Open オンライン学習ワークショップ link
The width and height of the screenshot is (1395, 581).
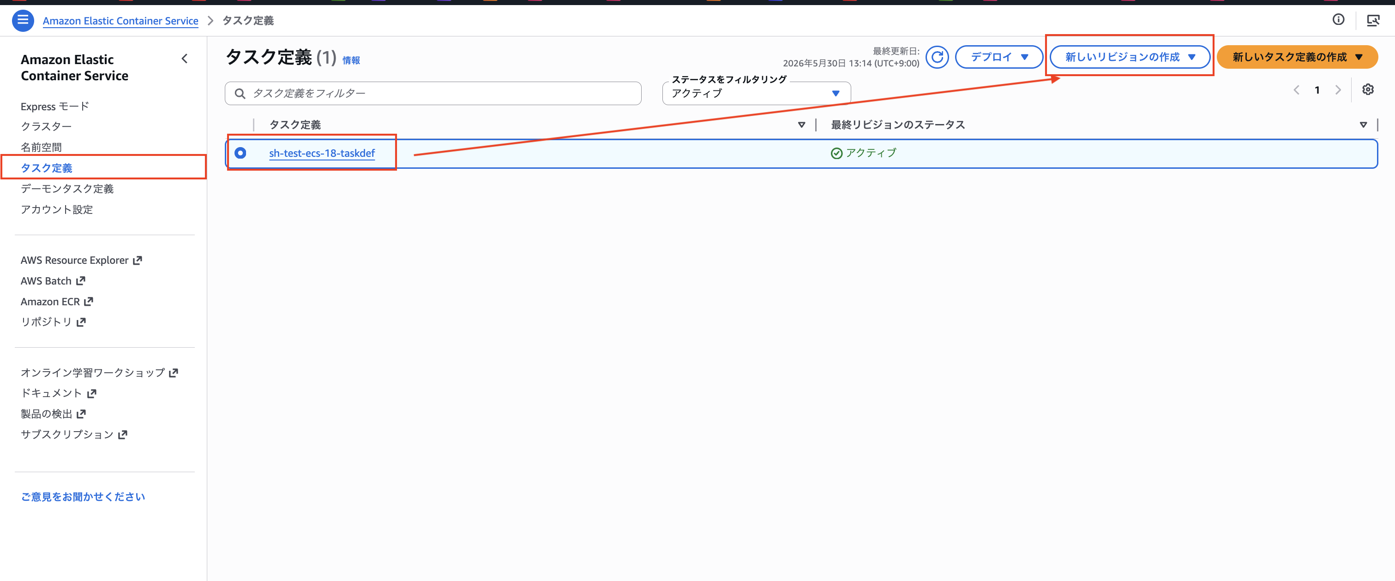pyautogui.click(x=93, y=373)
